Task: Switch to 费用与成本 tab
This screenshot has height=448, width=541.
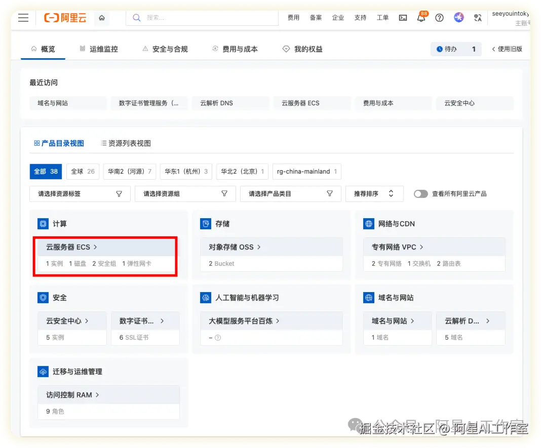Action: click(x=235, y=49)
